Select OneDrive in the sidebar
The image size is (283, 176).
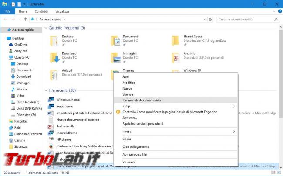click(x=18, y=44)
